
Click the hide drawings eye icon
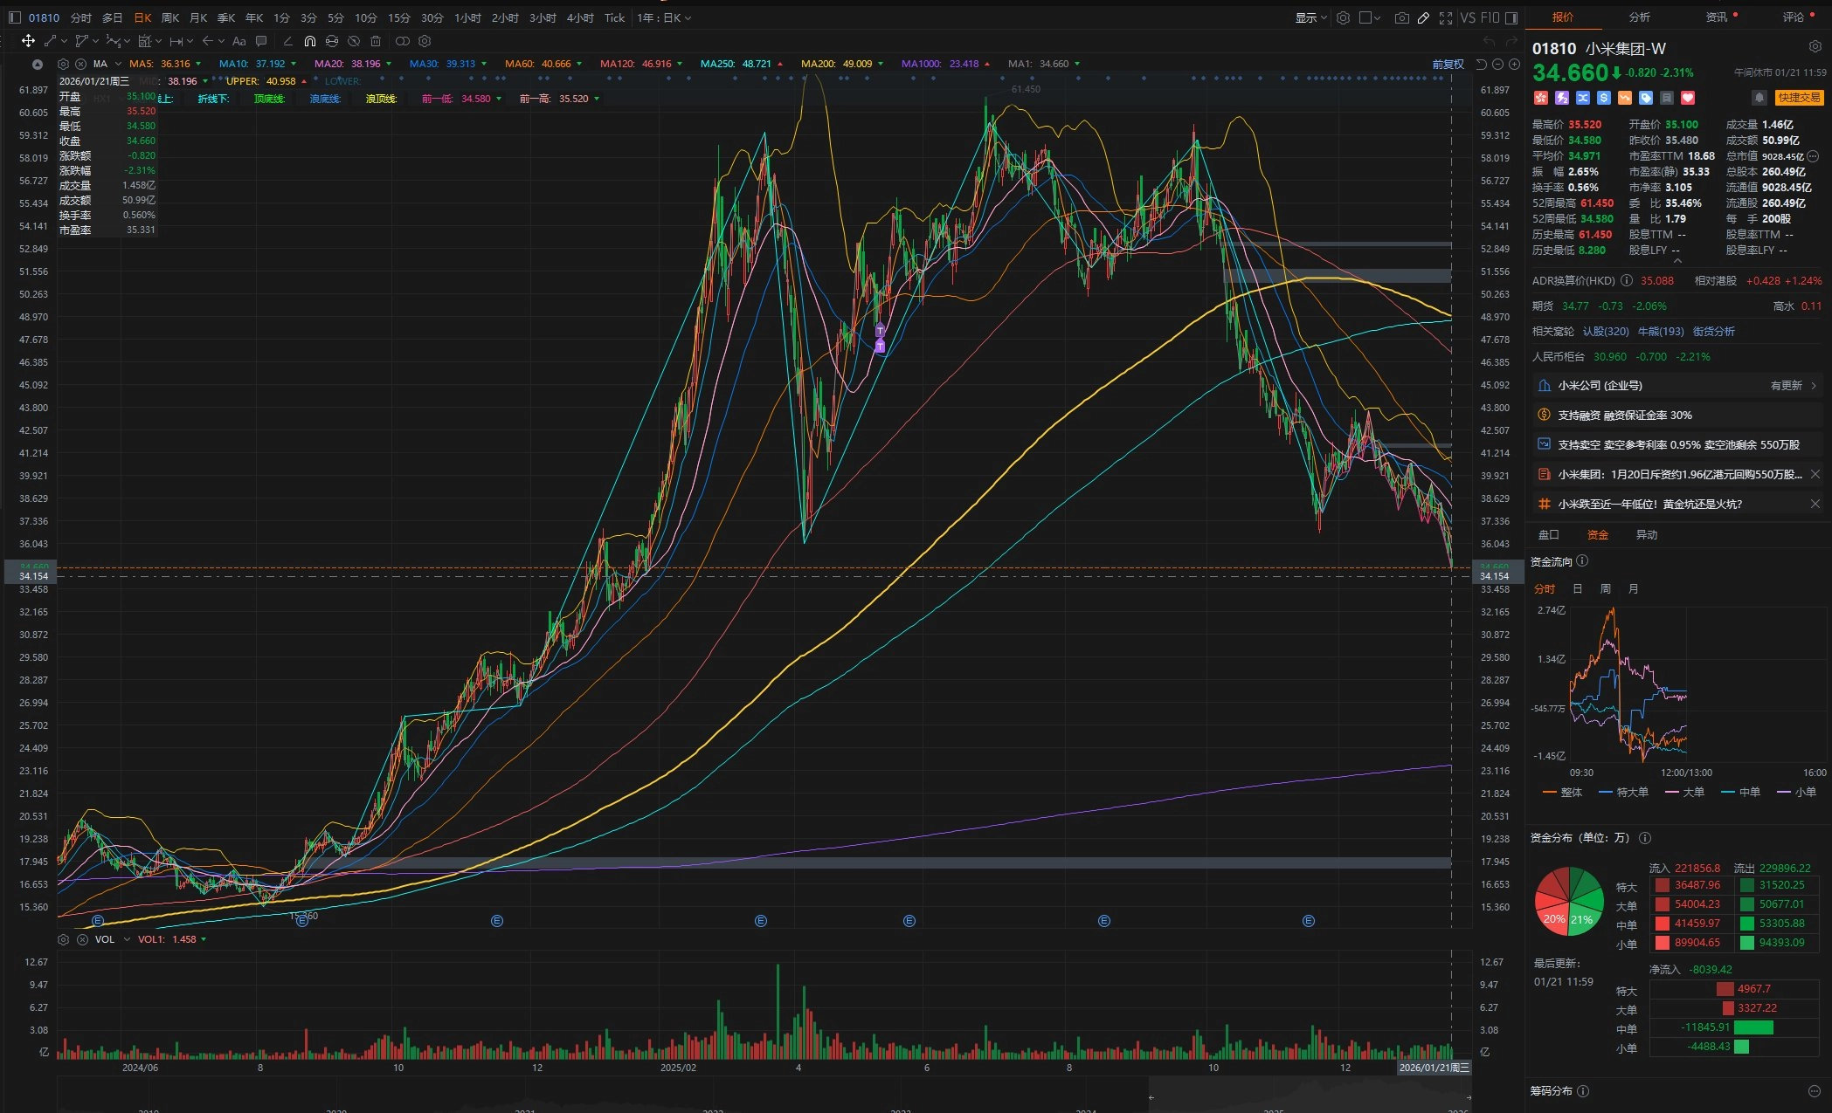pyautogui.click(x=354, y=41)
